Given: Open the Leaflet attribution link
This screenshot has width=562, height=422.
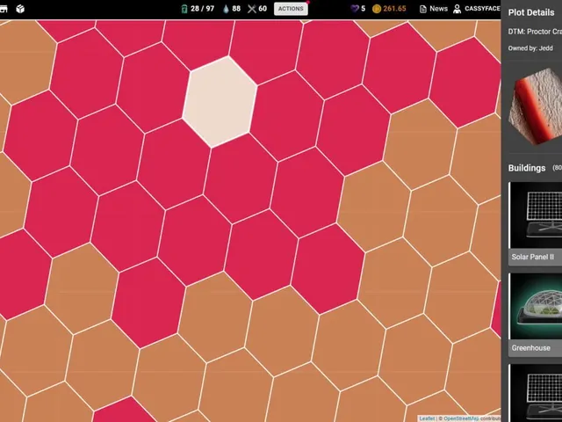Looking at the screenshot, I should (427, 418).
